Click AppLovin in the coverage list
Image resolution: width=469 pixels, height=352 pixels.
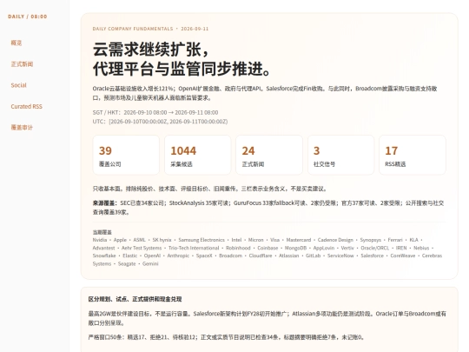coord(324,248)
